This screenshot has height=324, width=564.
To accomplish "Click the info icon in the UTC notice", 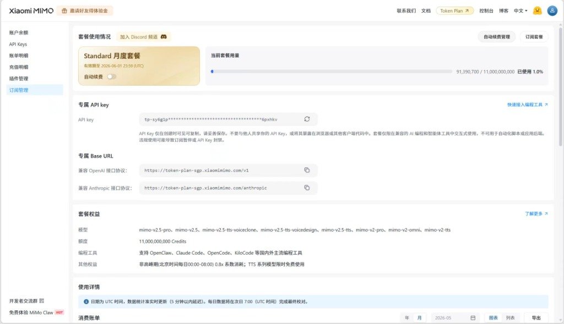I will pos(86,302).
